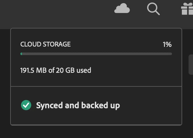
Task: Click the gift box icon
Action: point(187,9)
